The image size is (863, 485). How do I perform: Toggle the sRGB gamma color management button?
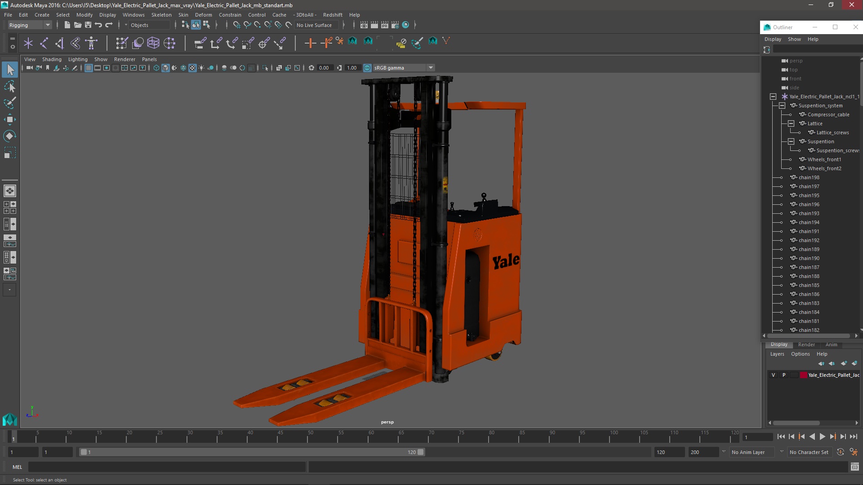pyautogui.click(x=367, y=68)
